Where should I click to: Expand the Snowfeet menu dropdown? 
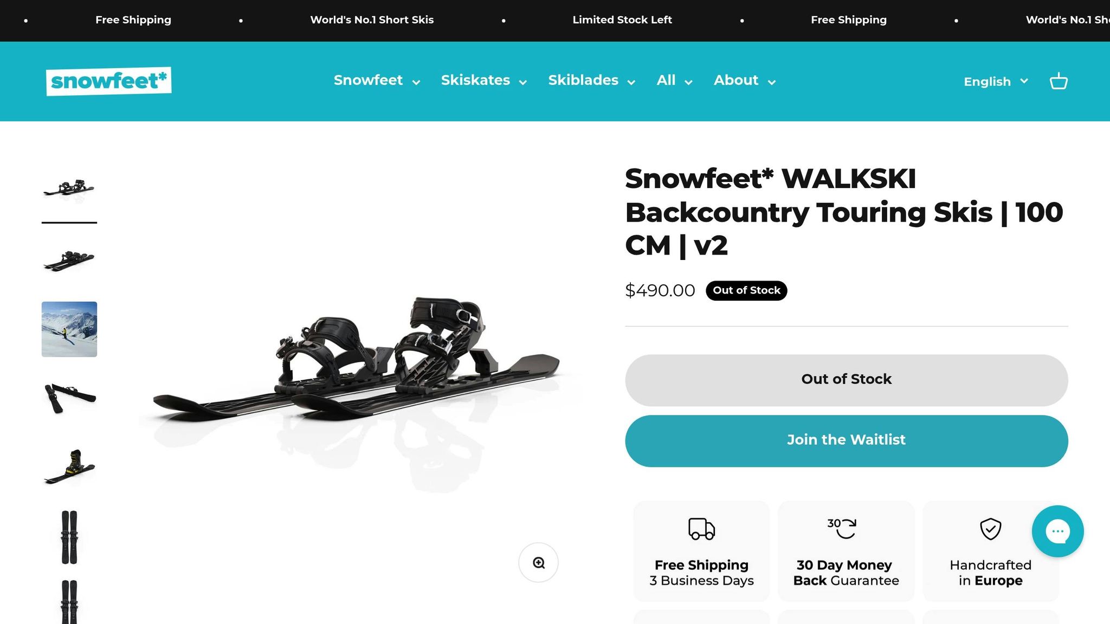(x=377, y=81)
